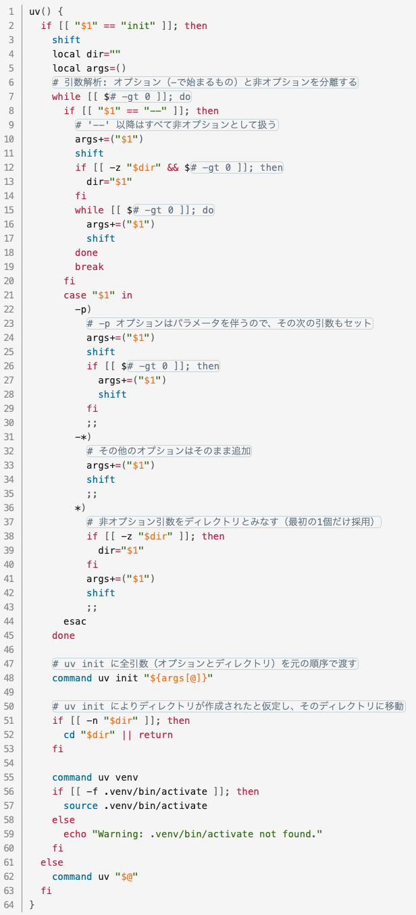Viewport: 416px width, 915px height.
Task: Click the 'source .venv/bin/activate' line
Action: 135,806
